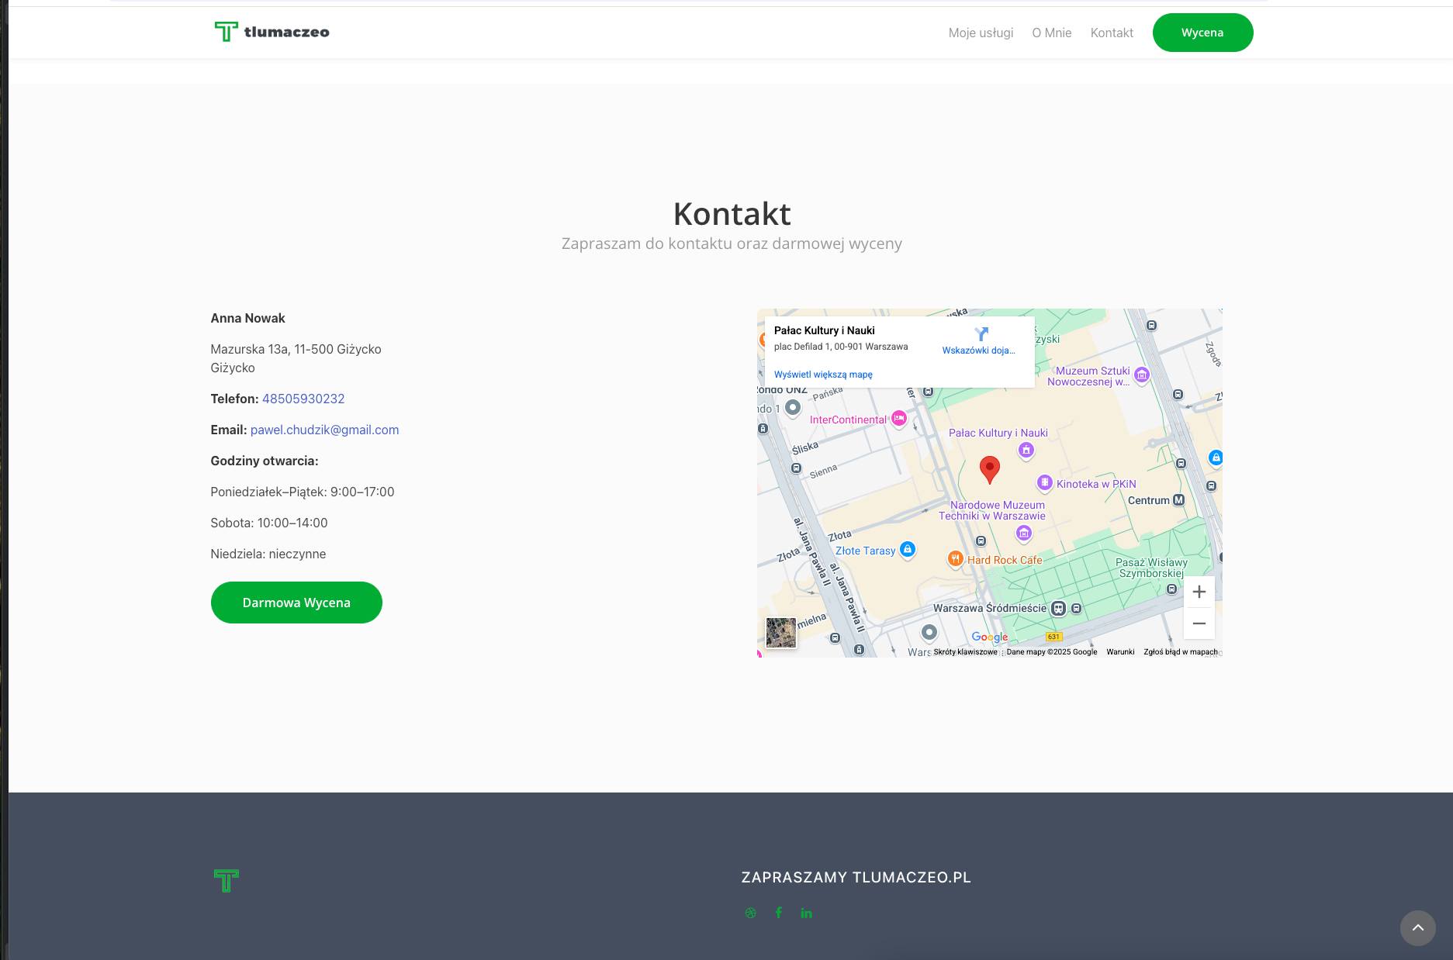Click the tlumaczeo logo in the header
Viewport: 1453px width, 960px height.
(272, 32)
